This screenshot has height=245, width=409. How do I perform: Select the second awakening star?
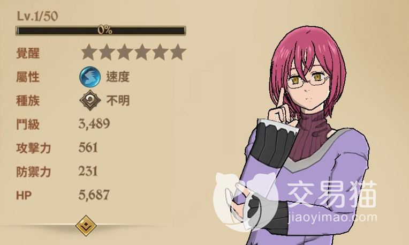[107, 52]
